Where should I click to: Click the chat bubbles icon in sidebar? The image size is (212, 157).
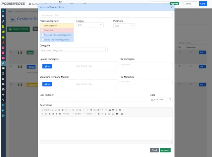point(3,95)
